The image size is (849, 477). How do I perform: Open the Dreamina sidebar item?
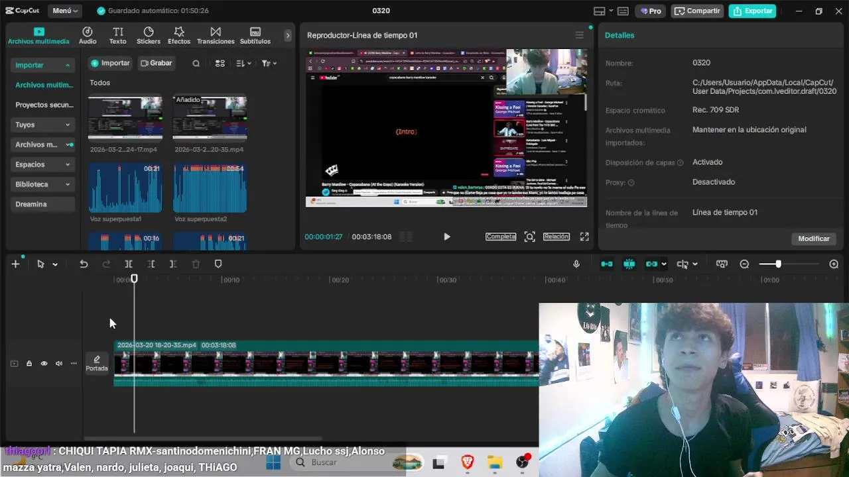coord(43,204)
